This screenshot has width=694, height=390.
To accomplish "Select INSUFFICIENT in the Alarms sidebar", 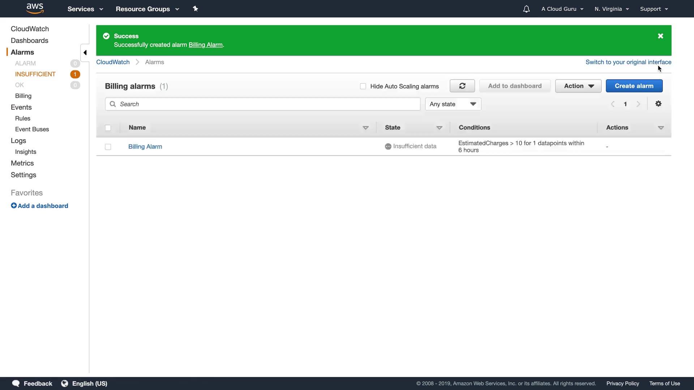I will pos(35,74).
